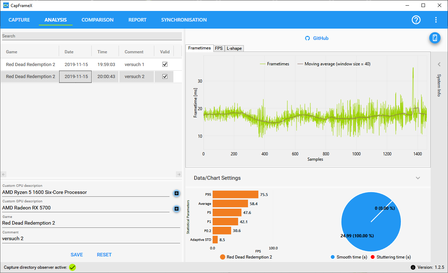Screen dimensions: 448x273
Task: Open the three-dot overflow menu
Action: 436,20
